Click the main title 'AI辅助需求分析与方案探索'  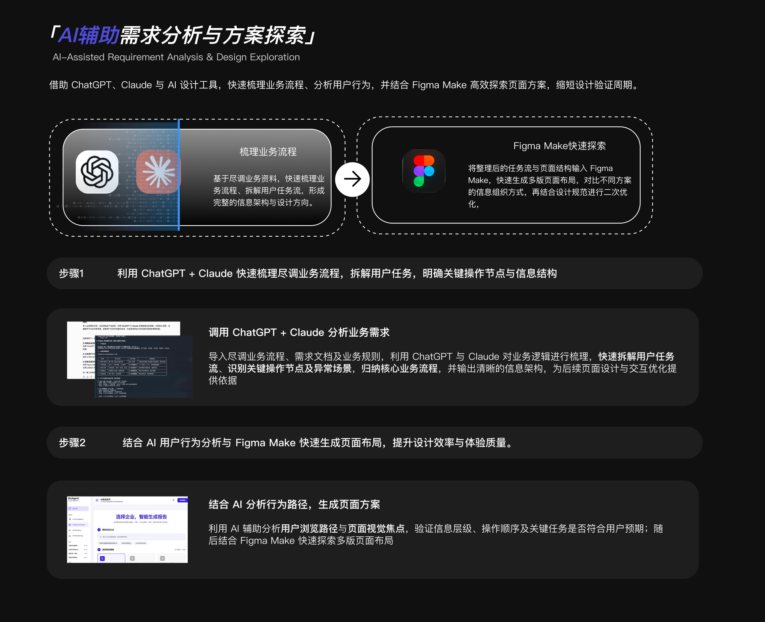(183, 35)
